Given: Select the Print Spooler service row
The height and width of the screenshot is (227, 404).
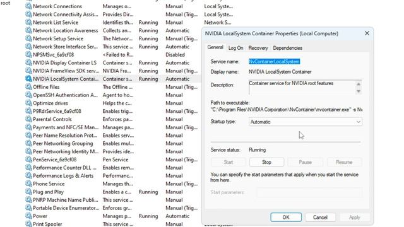Looking at the screenshot, I should click(x=113, y=224).
